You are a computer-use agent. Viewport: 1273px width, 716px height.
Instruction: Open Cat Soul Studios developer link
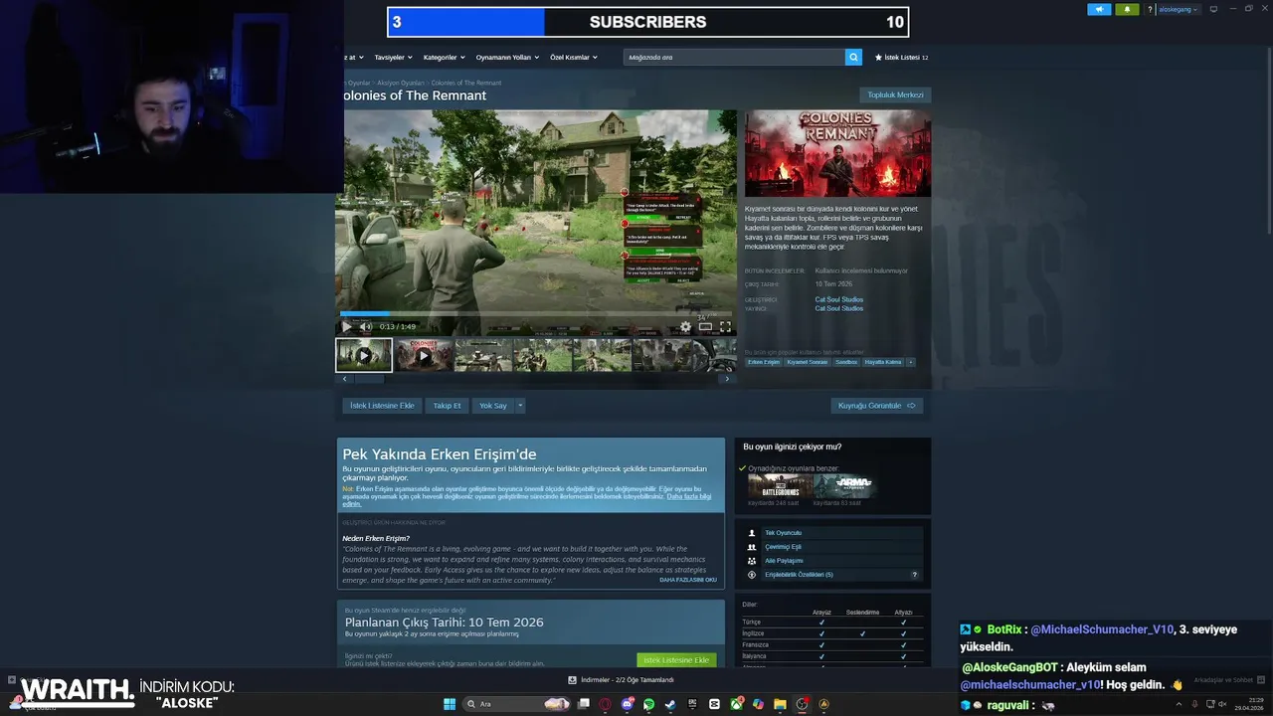[839, 299]
